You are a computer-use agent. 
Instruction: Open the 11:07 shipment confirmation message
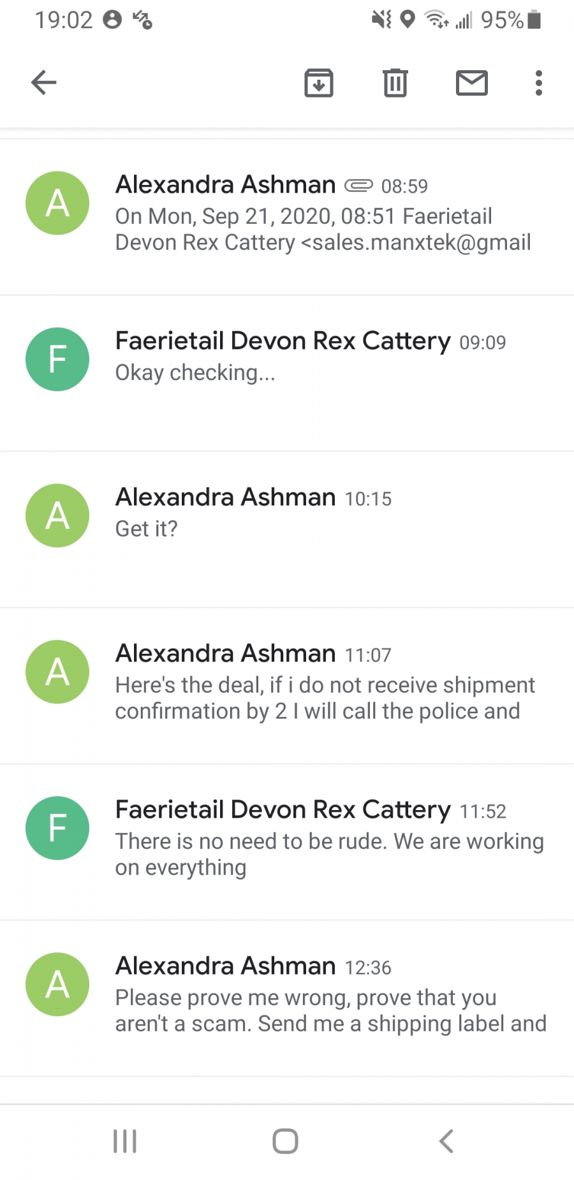(x=324, y=698)
